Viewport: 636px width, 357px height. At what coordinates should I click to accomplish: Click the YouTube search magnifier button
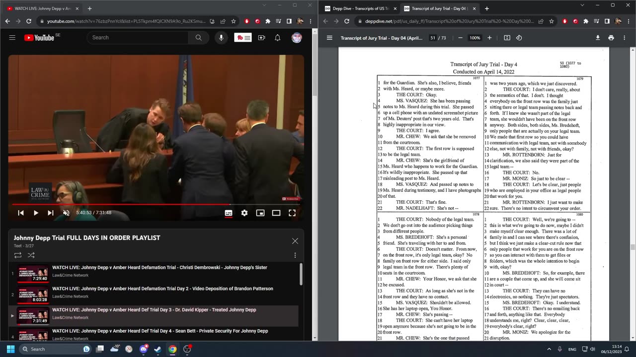(199, 38)
